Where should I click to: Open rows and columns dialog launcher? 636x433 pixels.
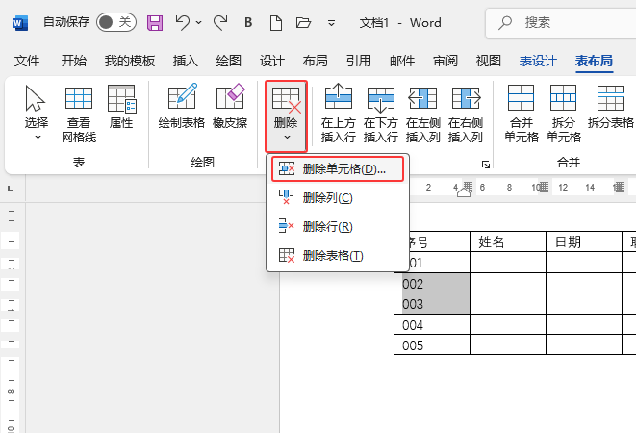[x=486, y=165]
